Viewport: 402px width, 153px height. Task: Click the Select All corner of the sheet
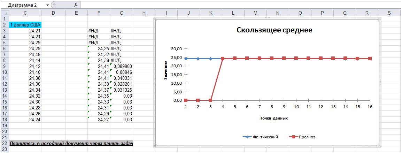(5, 13)
